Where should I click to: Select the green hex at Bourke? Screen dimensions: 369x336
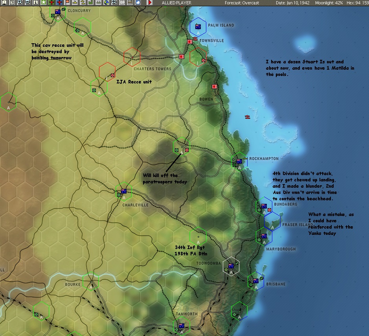coord(91,281)
